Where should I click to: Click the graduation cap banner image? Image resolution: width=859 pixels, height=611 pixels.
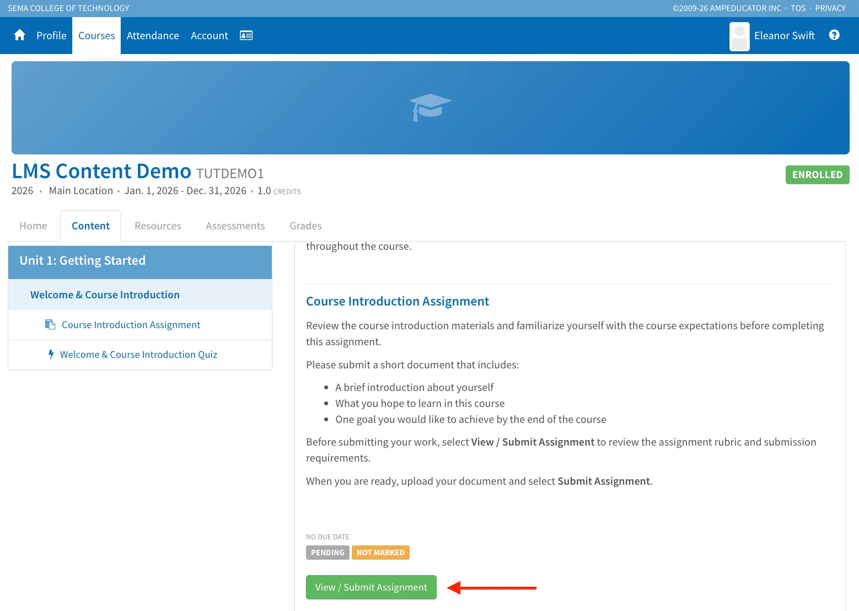pos(430,108)
